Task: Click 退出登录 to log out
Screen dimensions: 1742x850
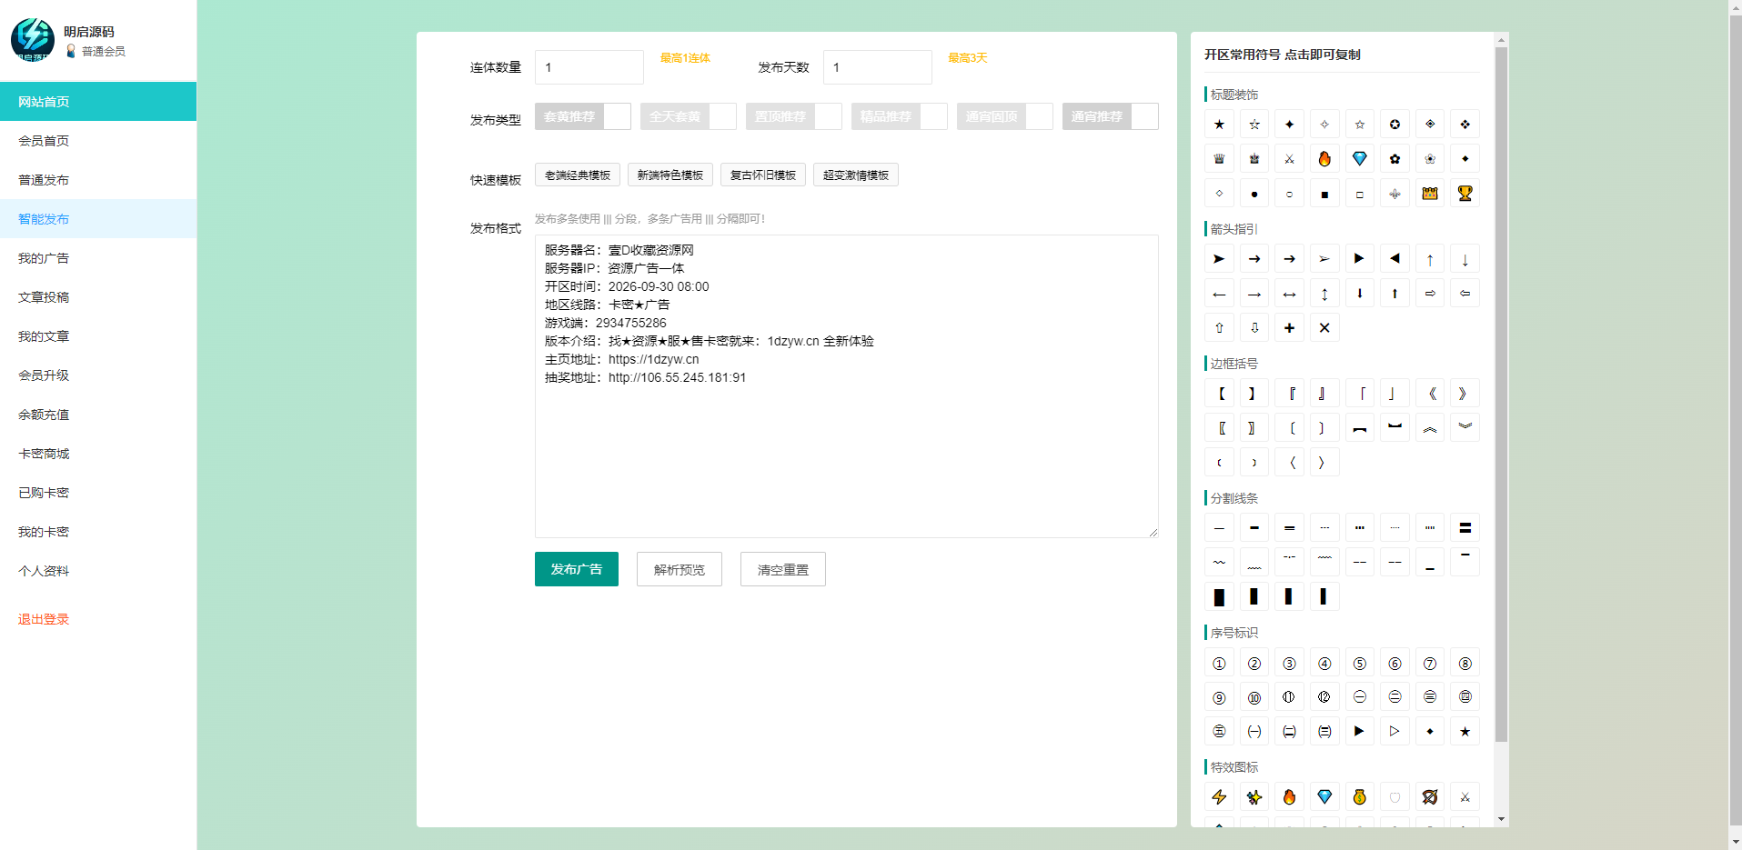Action: (x=44, y=619)
